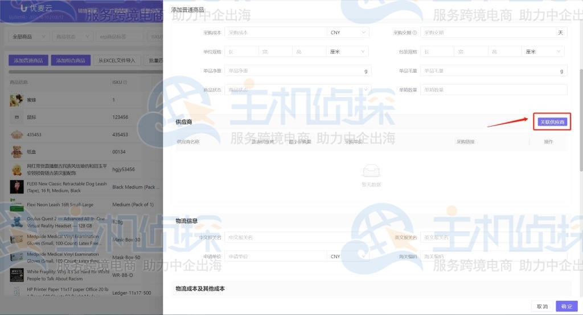Click the iSKU help icon in product list
Screen dimensions: 583x315
click(x=125, y=82)
